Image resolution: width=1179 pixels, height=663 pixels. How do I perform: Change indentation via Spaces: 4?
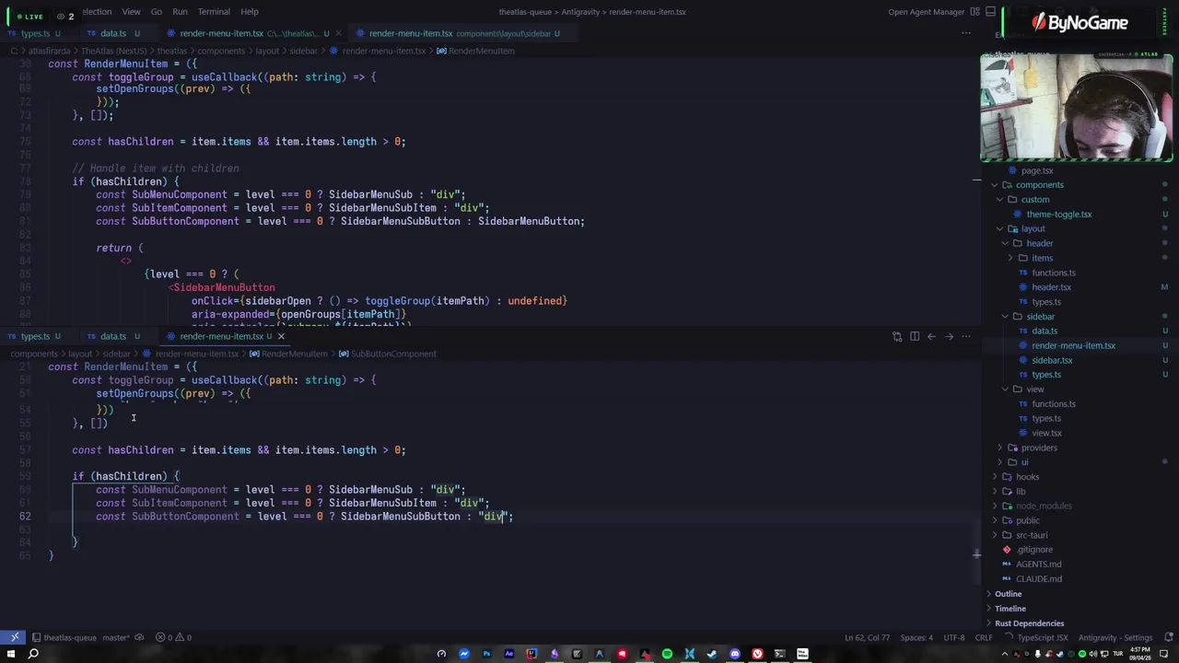pyautogui.click(x=916, y=637)
